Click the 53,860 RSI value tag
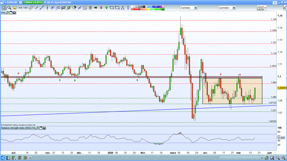Viewport: 287px width, 161px height. click(x=281, y=137)
